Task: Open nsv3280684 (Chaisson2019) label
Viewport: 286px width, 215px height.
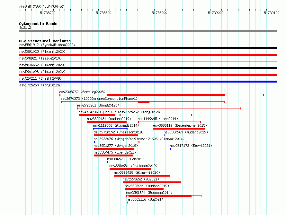Action: (x=133, y=166)
